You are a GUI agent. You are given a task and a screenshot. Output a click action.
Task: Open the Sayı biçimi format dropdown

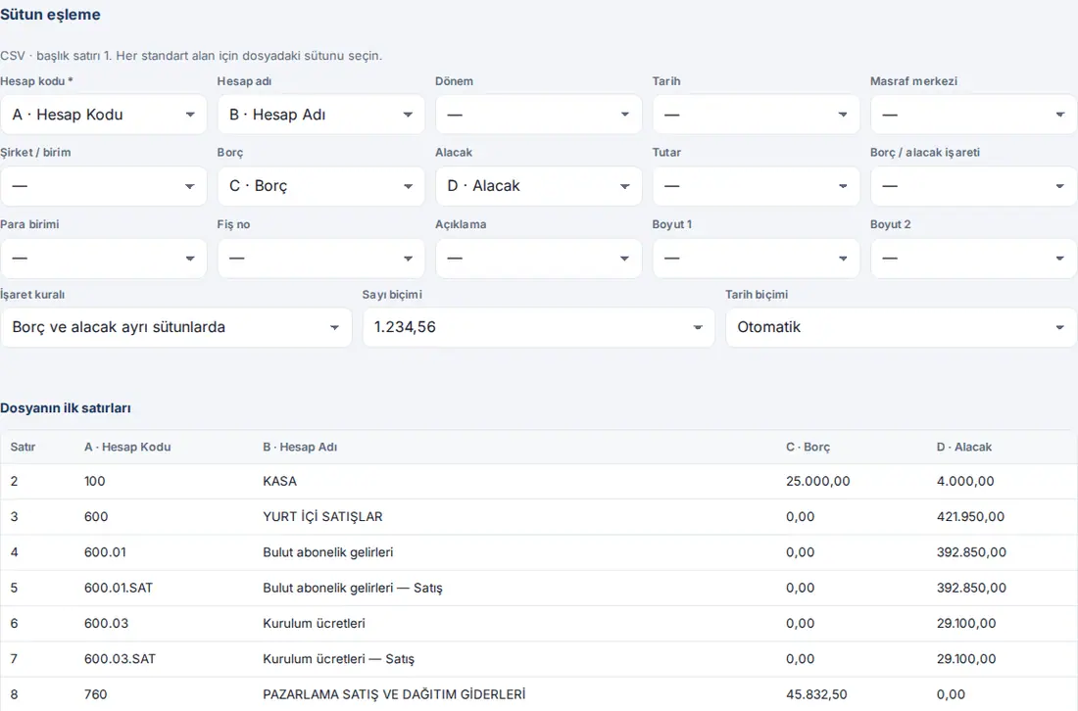tap(538, 328)
